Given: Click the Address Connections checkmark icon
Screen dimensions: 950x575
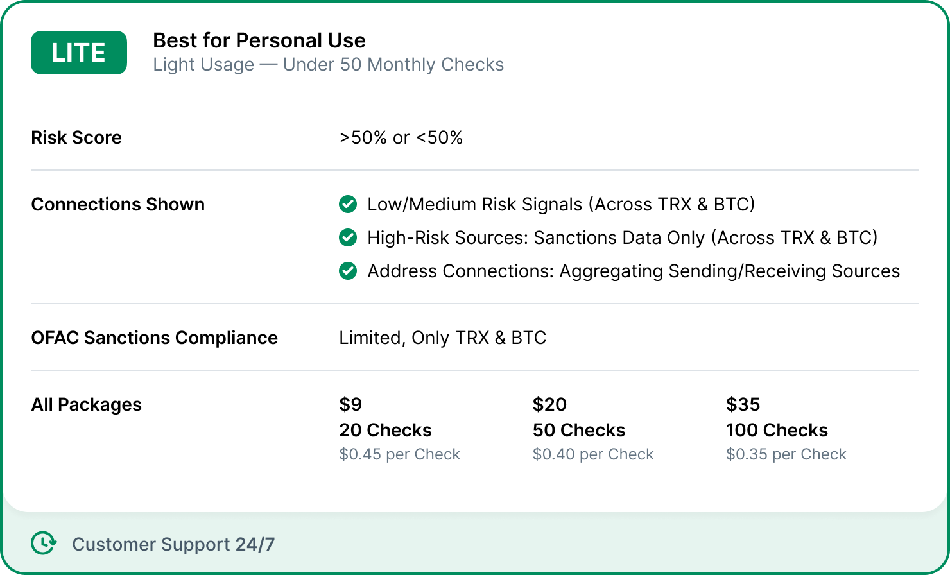Looking at the screenshot, I should (x=348, y=271).
